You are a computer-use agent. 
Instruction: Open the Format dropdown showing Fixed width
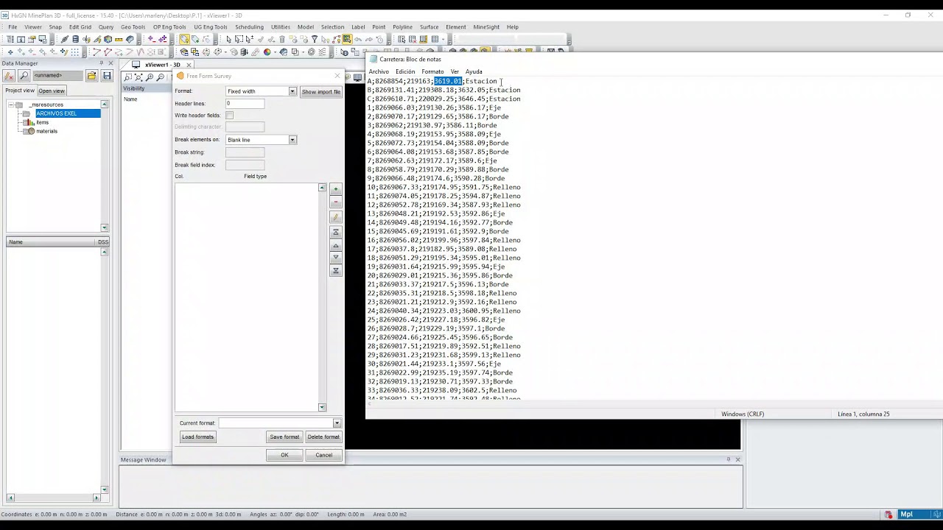[x=292, y=91]
